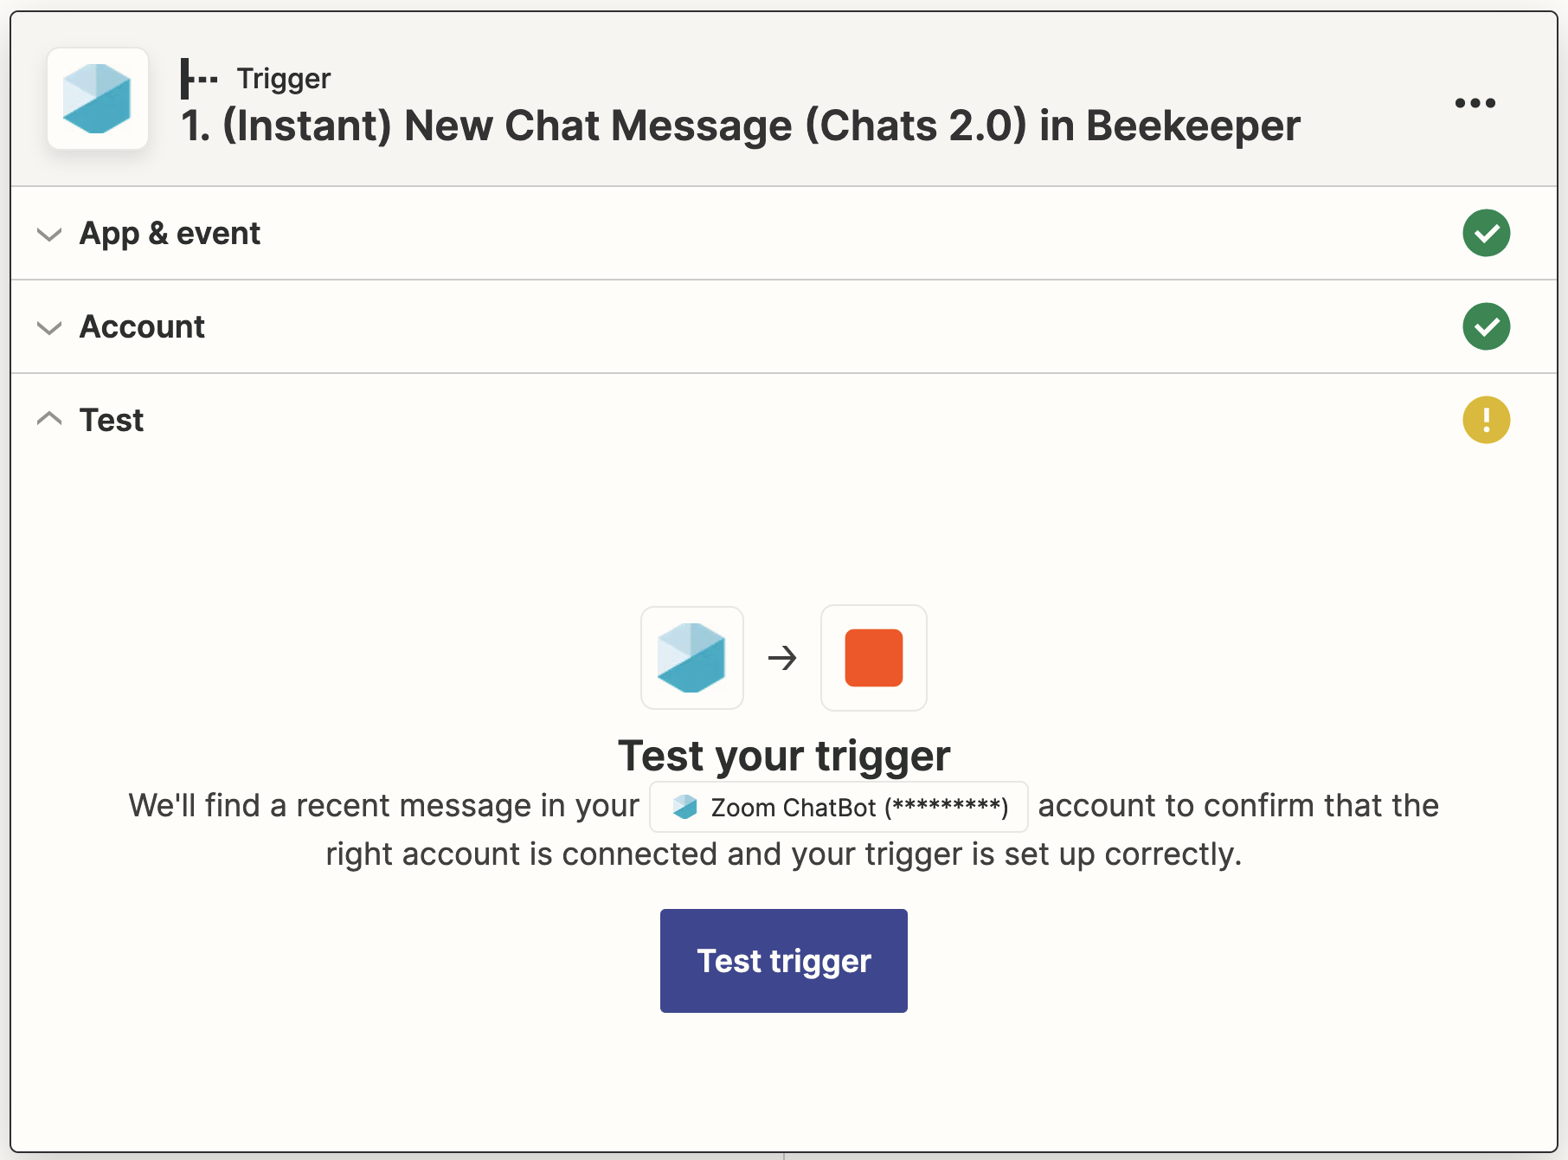Click the green checkmark on App & event
Image resolution: width=1568 pixels, height=1160 pixels.
[x=1486, y=233]
